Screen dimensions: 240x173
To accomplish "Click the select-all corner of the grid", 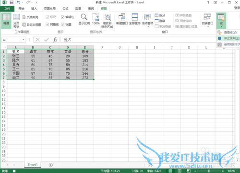I will click(x=3, y=47).
